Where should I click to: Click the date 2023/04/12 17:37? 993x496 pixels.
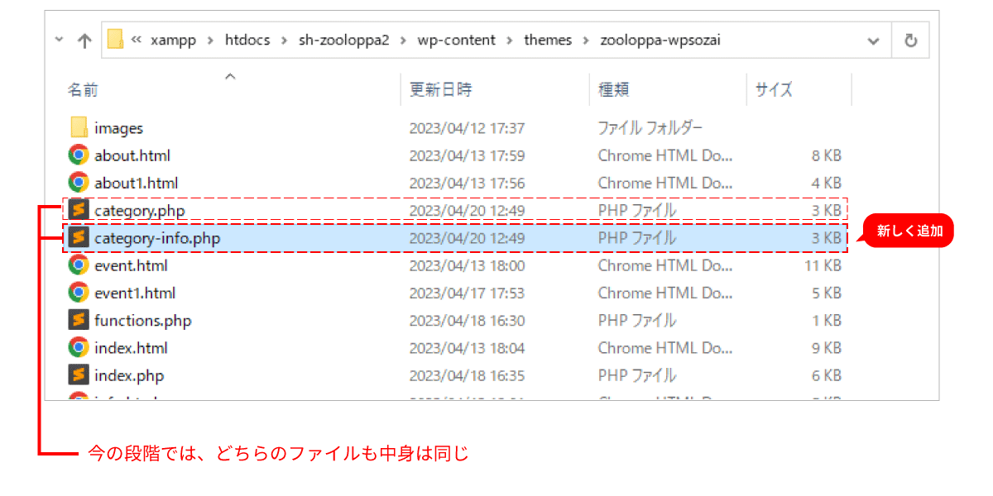(467, 128)
